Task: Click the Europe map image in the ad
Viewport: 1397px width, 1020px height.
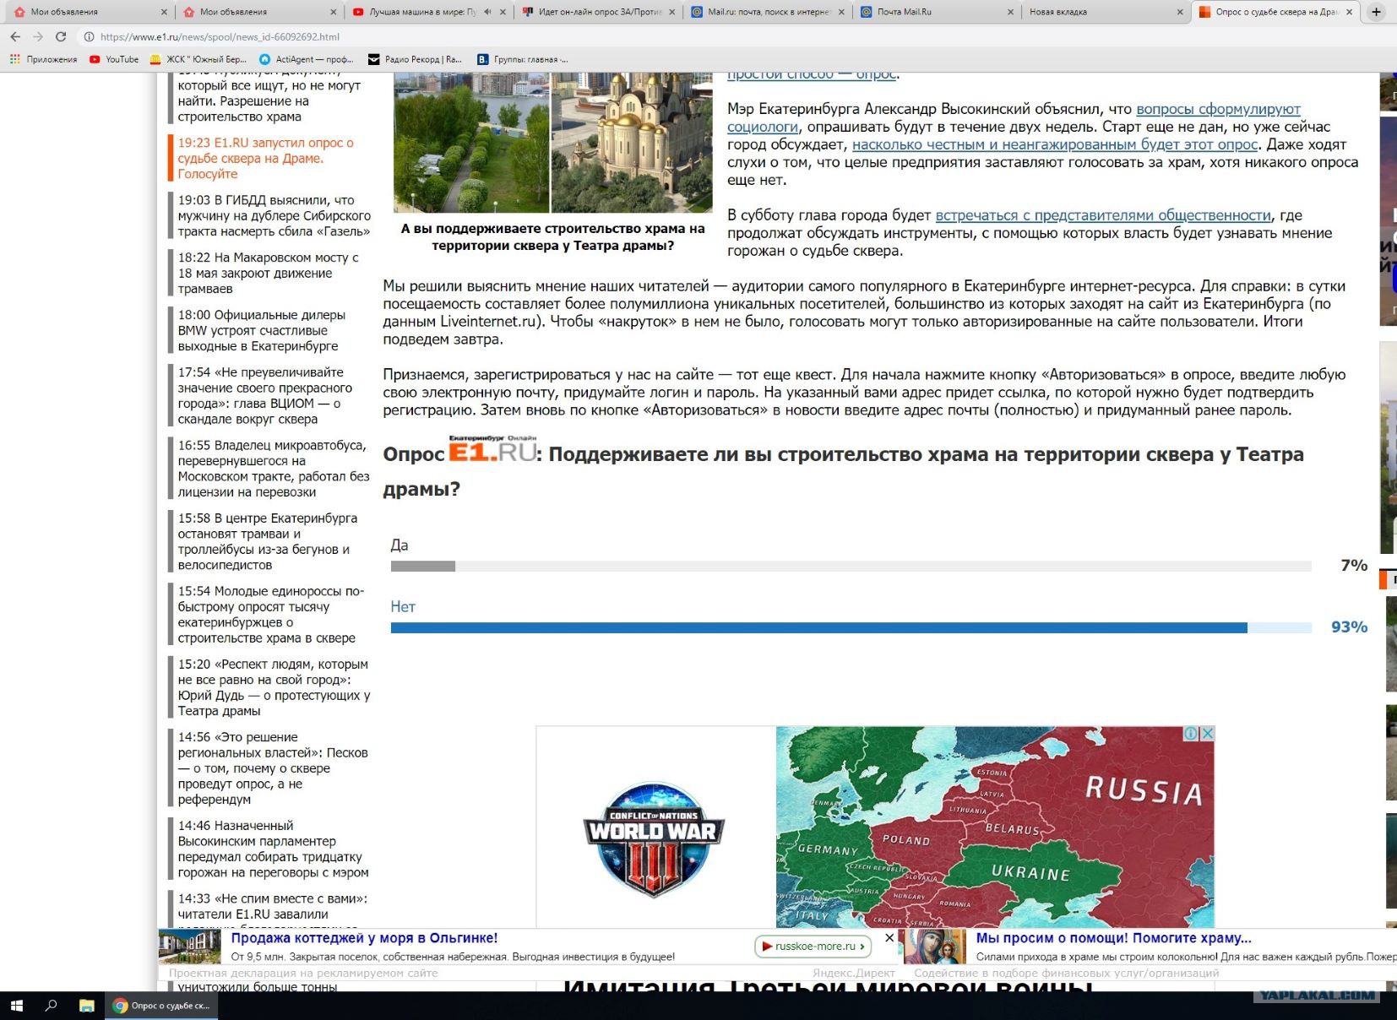Action: point(995,827)
